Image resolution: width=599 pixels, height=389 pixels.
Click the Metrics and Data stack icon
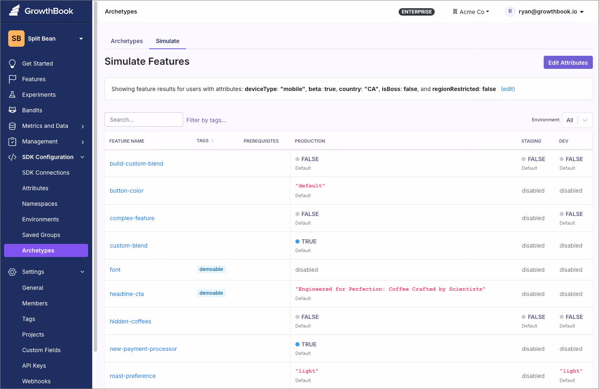click(13, 126)
